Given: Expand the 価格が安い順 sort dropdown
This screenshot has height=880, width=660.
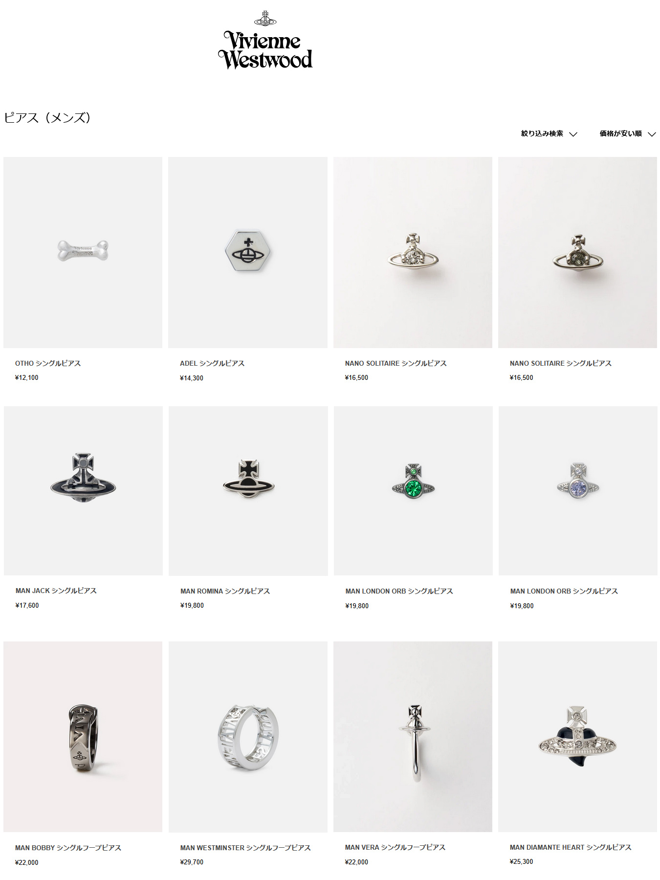Looking at the screenshot, I should pos(628,133).
